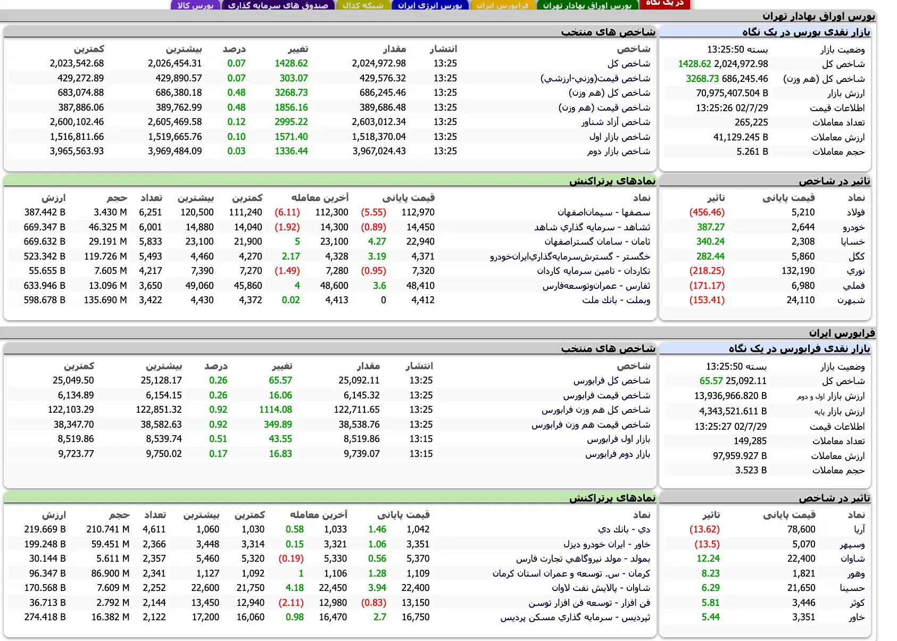Click symbol 'کرمان - س. توسعه و عمران استان کرمان'

point(571,573)
